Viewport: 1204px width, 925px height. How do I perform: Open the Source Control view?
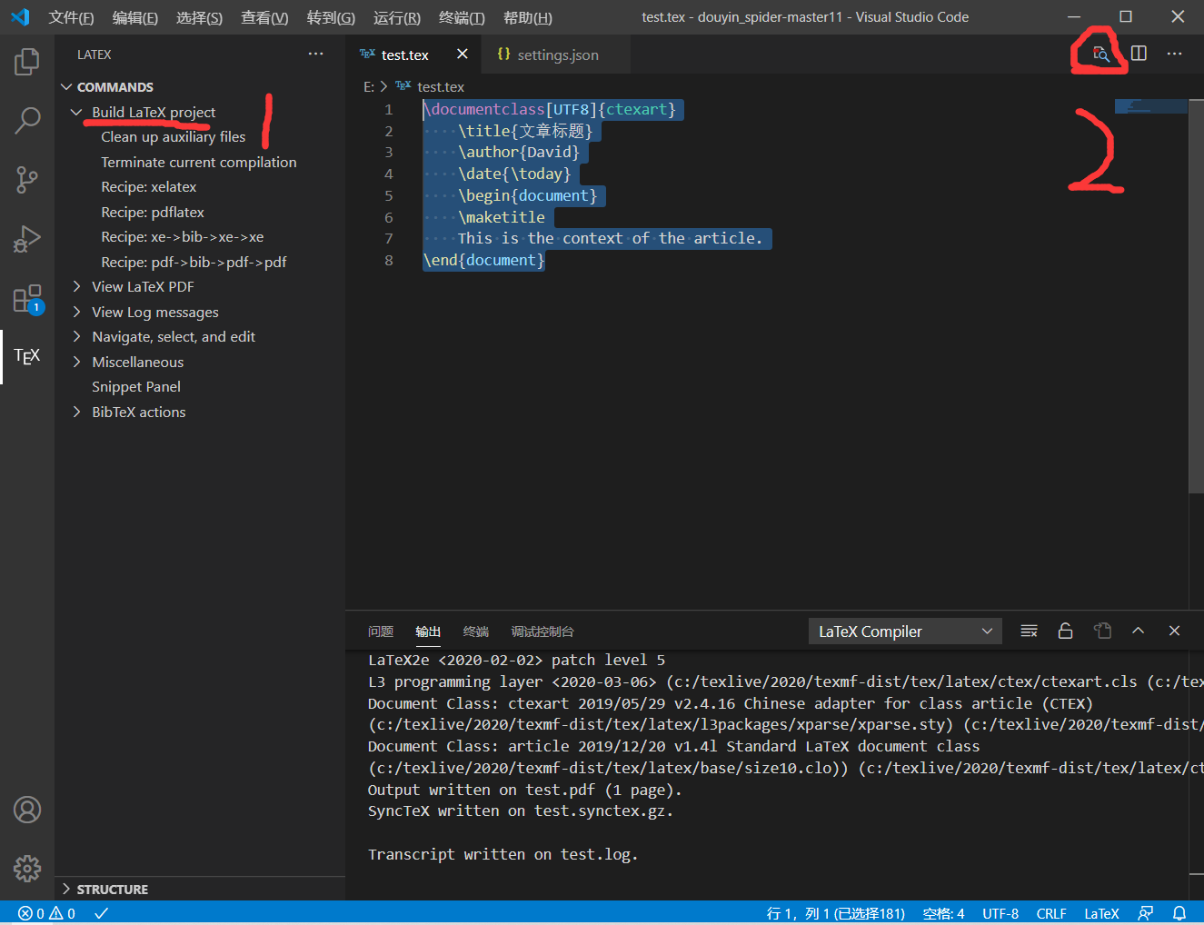(x=26, y=179)
